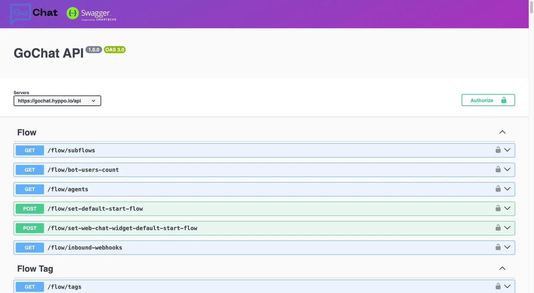Click the OAS 3.0 badge
534x293 pixels.
click(115, 50)
